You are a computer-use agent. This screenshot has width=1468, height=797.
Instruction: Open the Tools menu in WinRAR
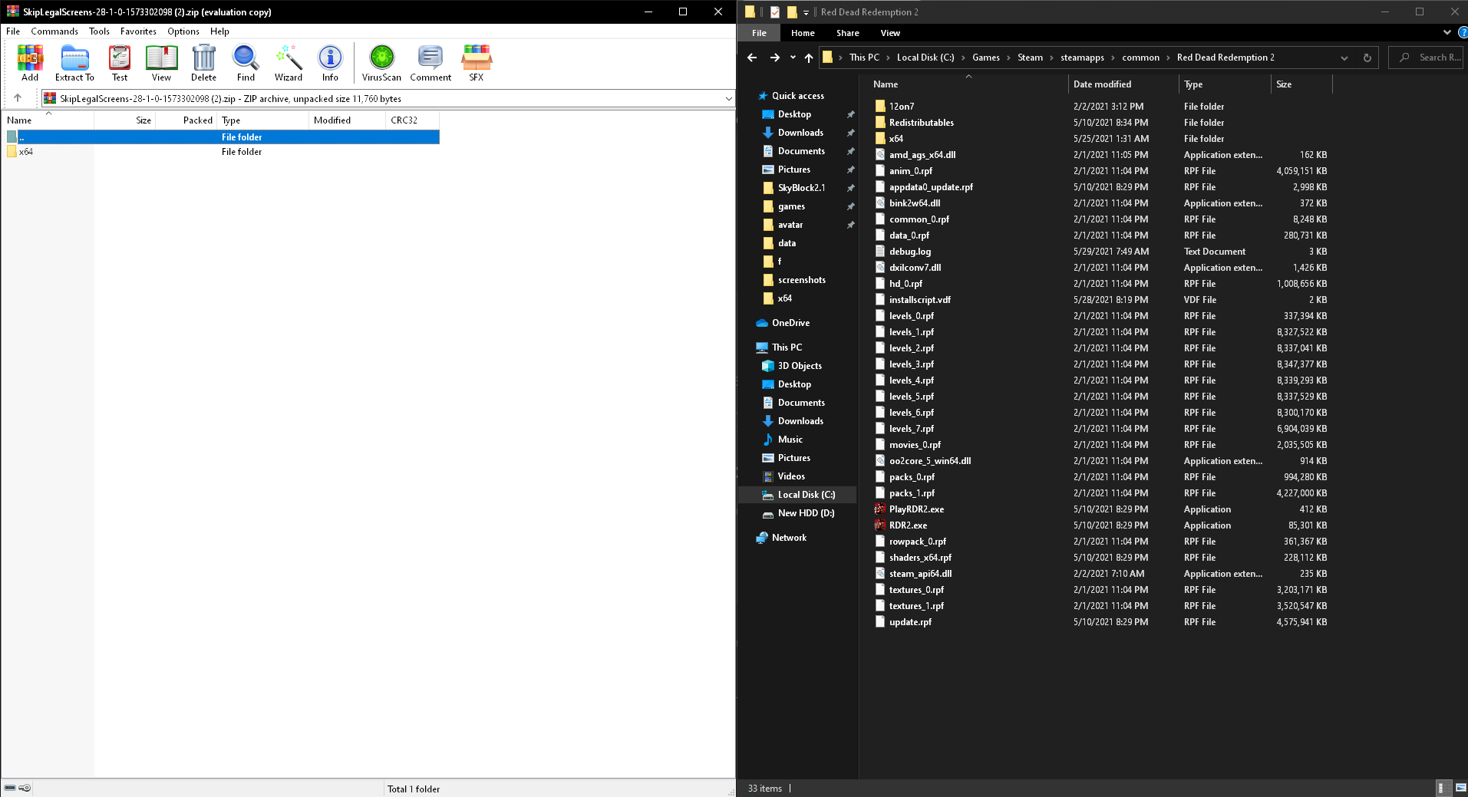(99, 31)
